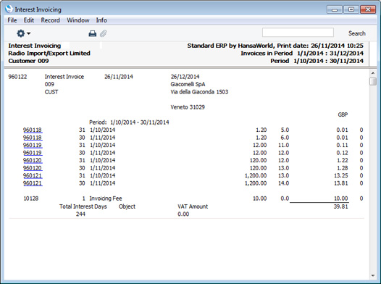Image resolution: width=381 pixels, height=284 pixels.
Task: Click the address Via della Giaconda 1503
Action: click(199, 92)
